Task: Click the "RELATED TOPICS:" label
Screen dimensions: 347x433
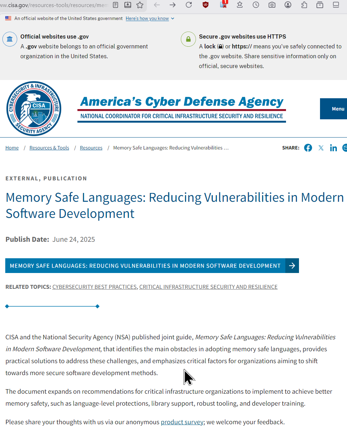Action: (28, 287)
